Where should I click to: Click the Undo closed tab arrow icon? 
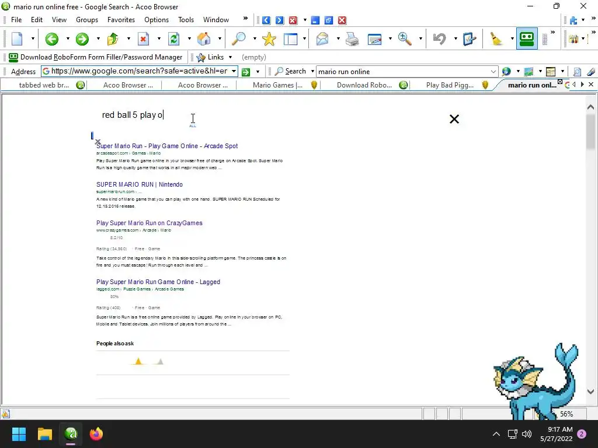tap(439, 39)
